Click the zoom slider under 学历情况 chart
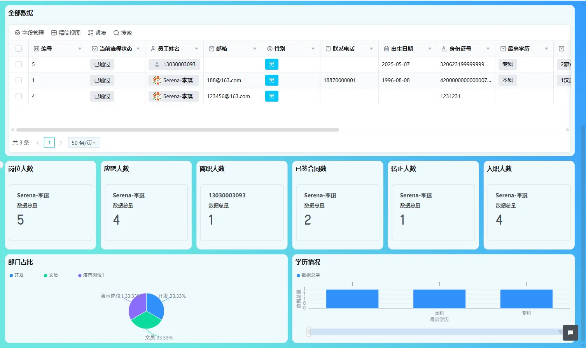This screenshot has width=586, height=348. (309, 331)
